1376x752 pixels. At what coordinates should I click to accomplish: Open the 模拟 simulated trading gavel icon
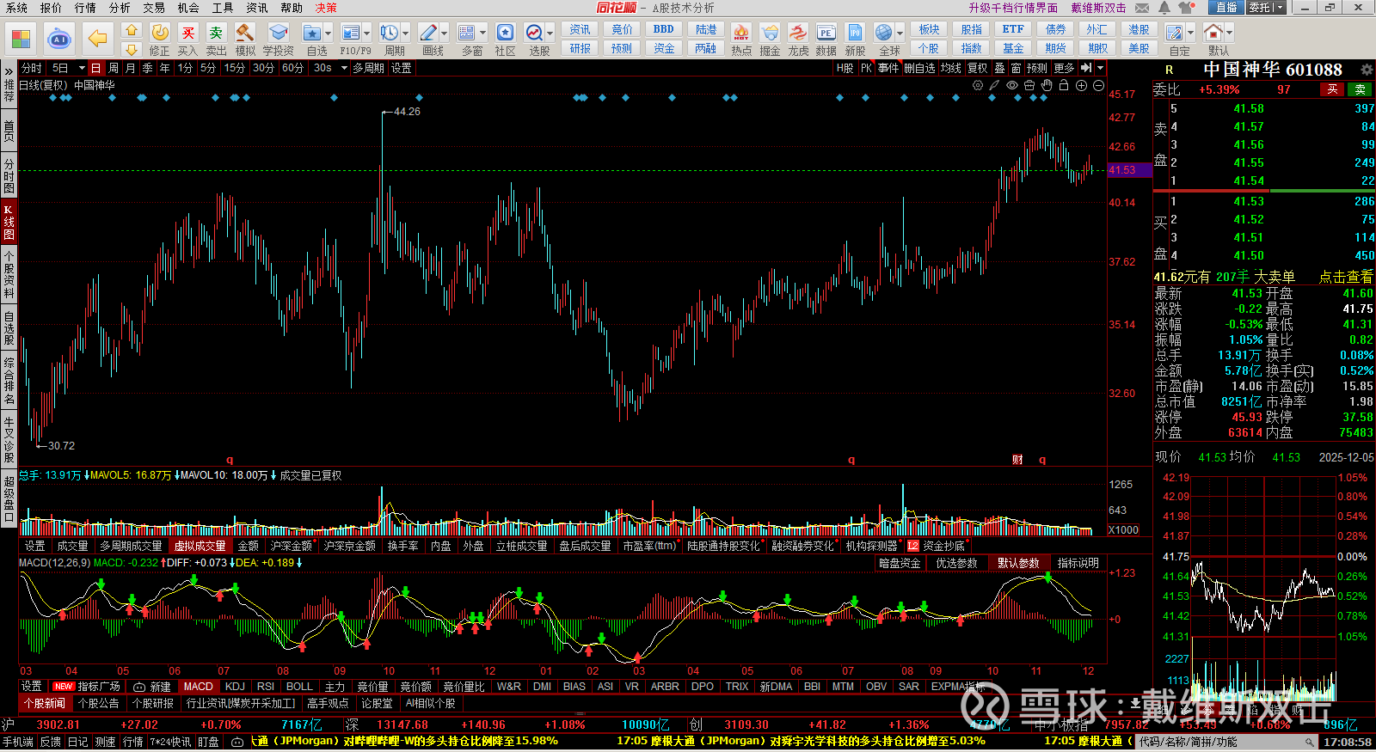[x=245, y=34]
